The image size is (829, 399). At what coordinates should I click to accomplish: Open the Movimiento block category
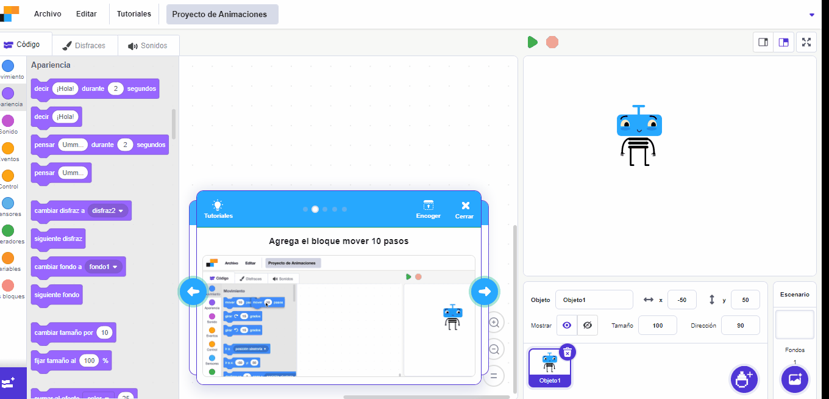click(8, 66)
